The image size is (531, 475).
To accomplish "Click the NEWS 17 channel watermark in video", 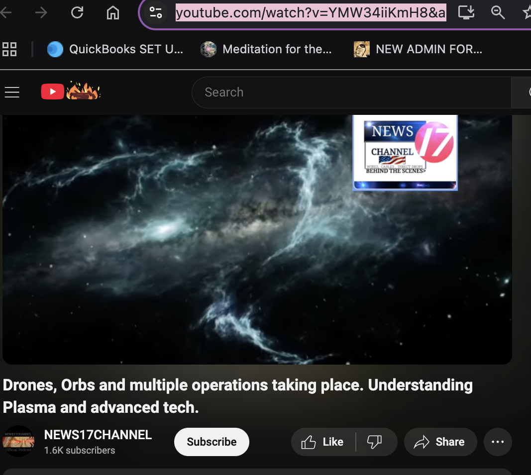I will click(x=405, y=152).
